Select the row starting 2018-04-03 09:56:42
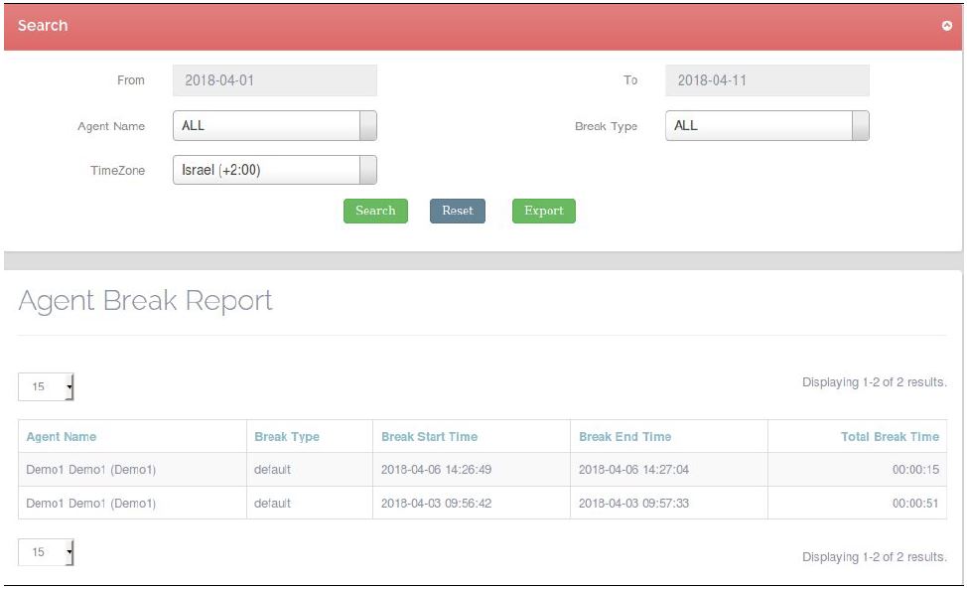This screenshot has width=967, height=589. click(x=435, y=504)
